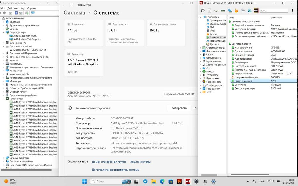
Task: Open Дополнительные параметры системы link
Action: pyautogui.click(x=116, y=170)
